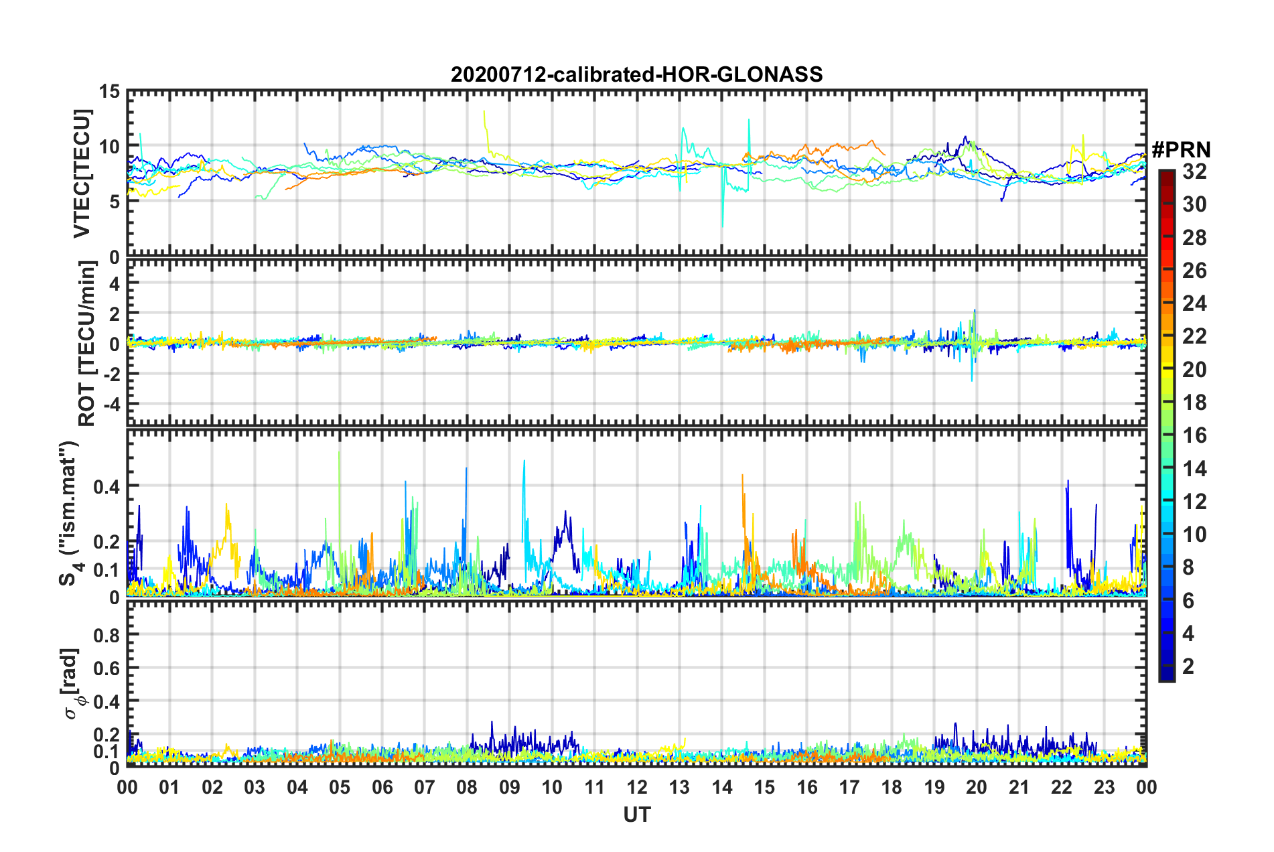
Task: Click x-axis tick label 06
Action: coord(382,787)
